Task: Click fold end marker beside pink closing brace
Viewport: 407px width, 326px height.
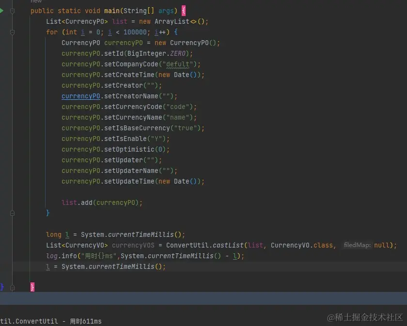Action: pos(12,288)
